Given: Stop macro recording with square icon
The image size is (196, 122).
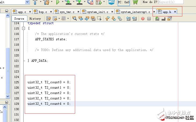Looking at the screenshot, I should [149, 19].
